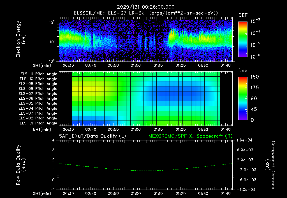Click the 01:00 time label under spectrogram
The image size is (287, 198).
click(136, 65)
